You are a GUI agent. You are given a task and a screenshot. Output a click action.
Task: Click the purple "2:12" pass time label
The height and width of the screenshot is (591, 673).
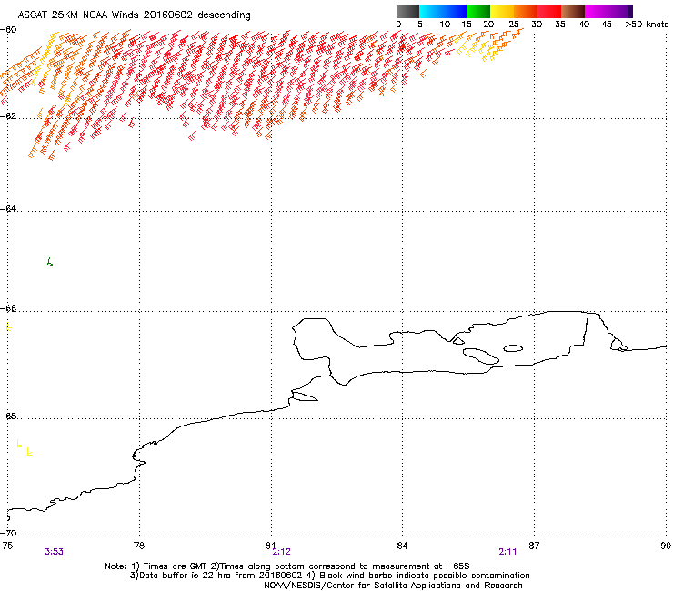click(282, 552)
